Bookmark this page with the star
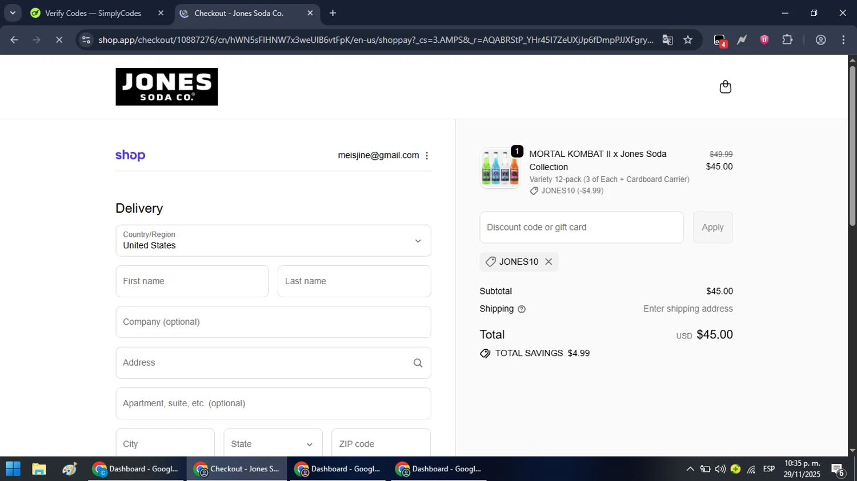This screenshot has width=857, height=481. [x=688, y=40]
